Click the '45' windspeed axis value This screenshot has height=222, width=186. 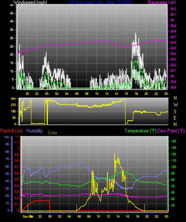tap(12, 13)
